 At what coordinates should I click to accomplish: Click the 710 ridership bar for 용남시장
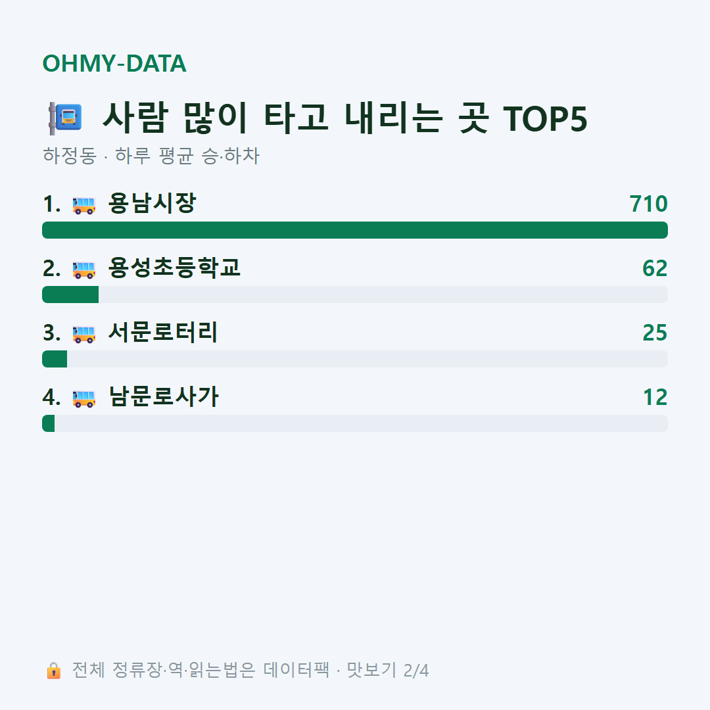coord(355,230)
